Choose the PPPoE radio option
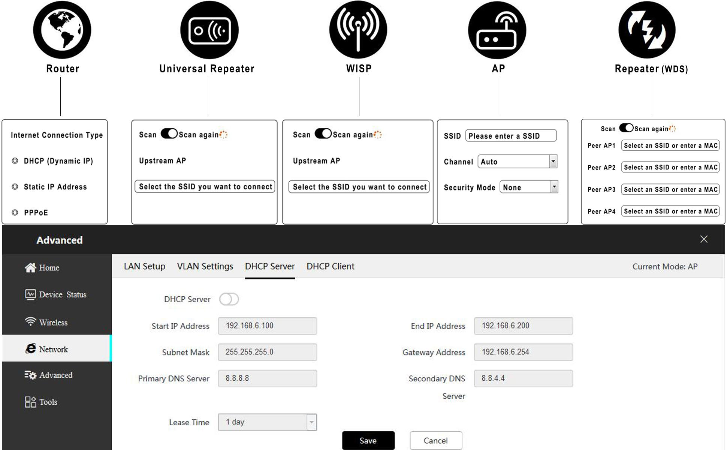The height and width of the screenshot is (450, 727). pos(15,213)
